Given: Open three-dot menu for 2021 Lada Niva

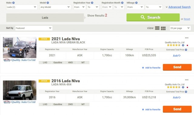Looking at the screenshot, I should click(187, 38).
